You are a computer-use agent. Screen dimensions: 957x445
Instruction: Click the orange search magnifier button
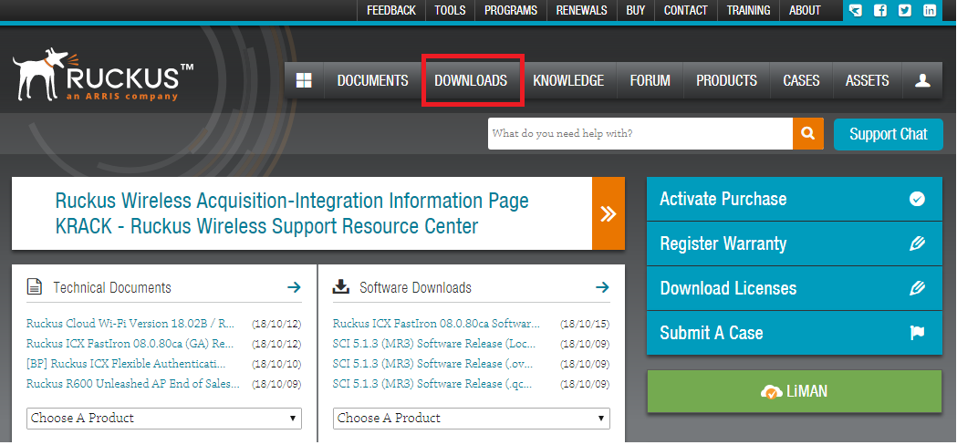pos(808,134)
